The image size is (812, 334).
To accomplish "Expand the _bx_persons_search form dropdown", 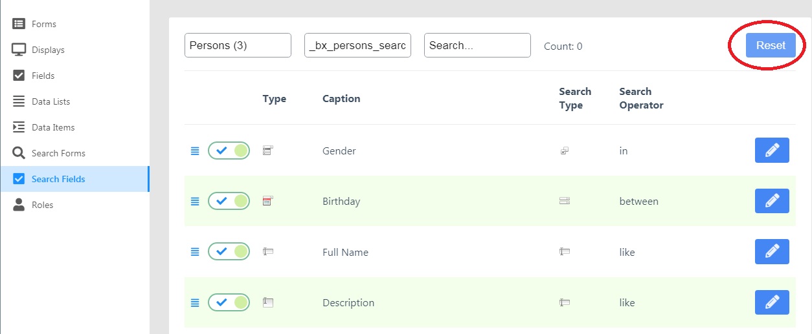I will click(357, 45).
